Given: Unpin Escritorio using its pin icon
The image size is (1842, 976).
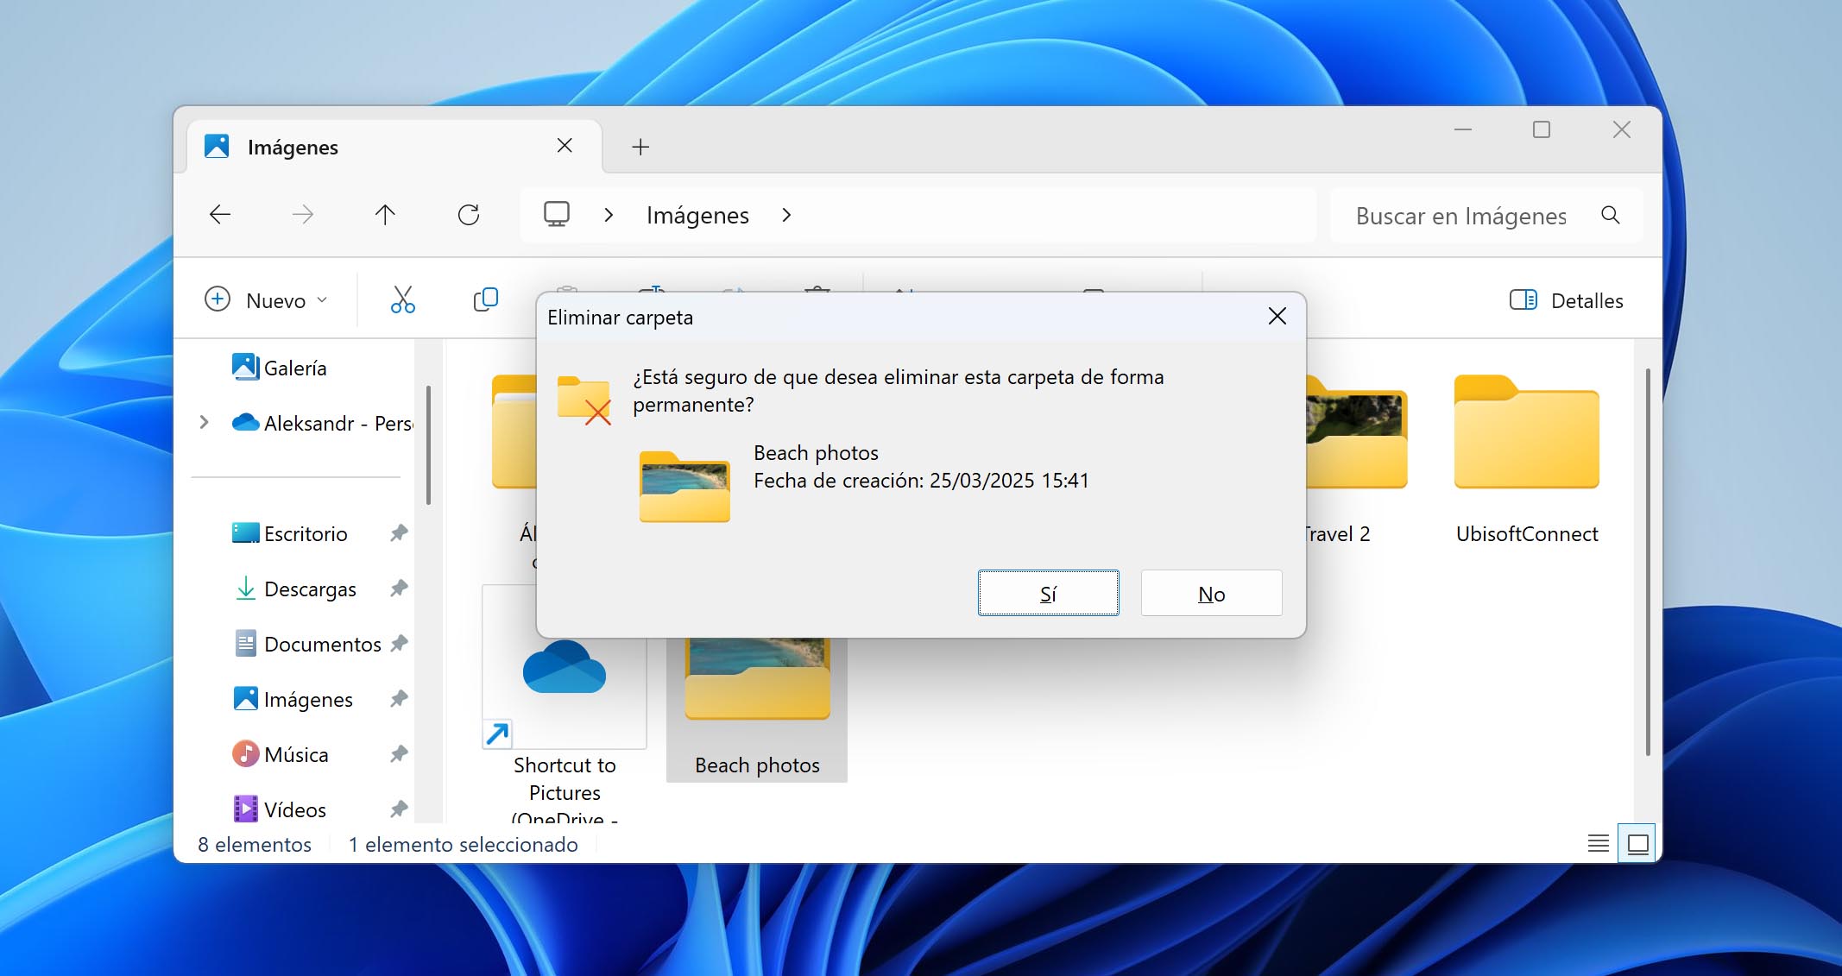Looking at the screenshot, I should [398, 533].
